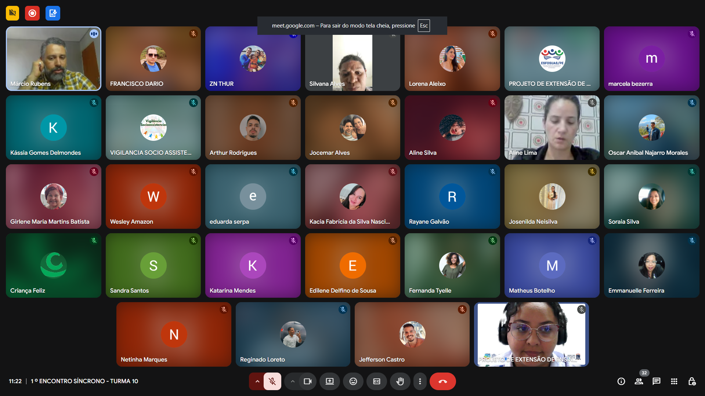Open more options three-dot menu
705x396 pixels.
420,381
